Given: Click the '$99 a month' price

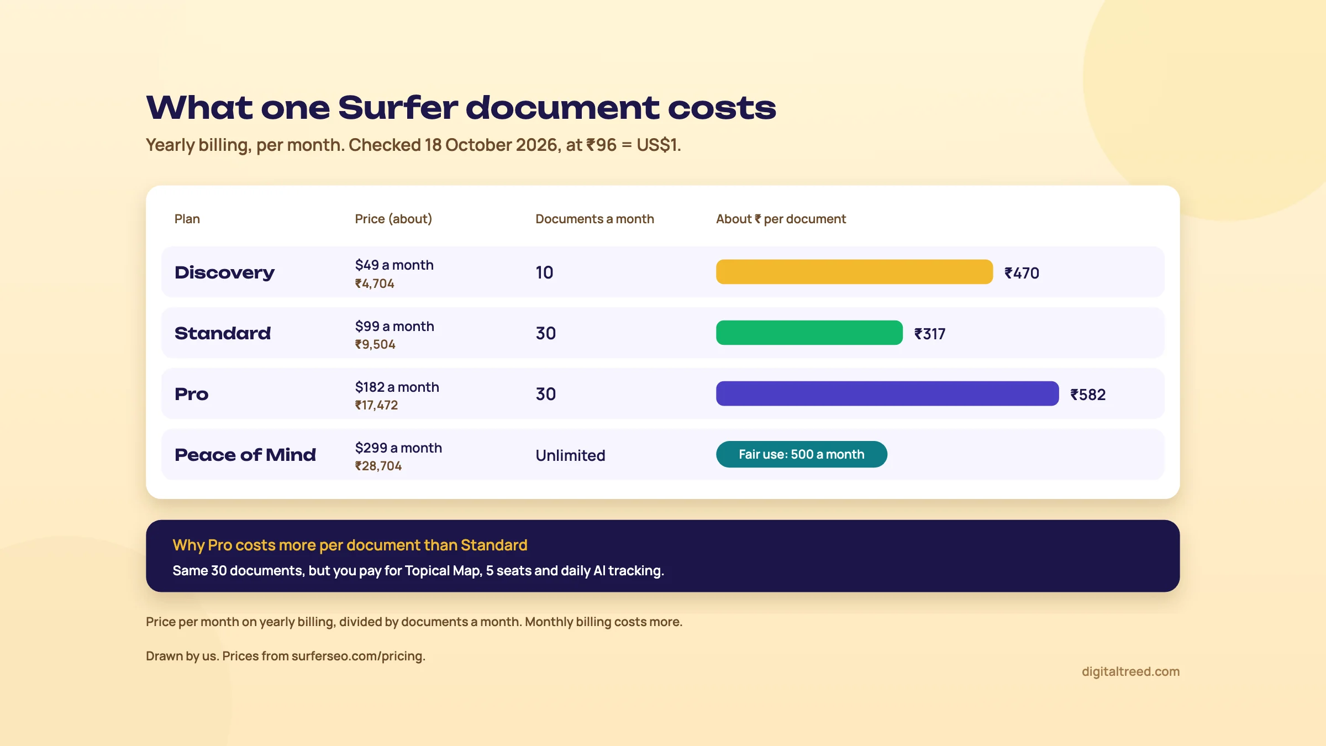Looking at the screenshot, I should 394,326.
